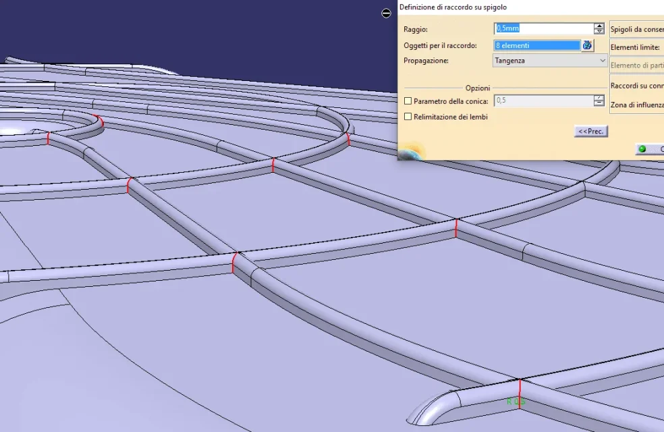664x432 pixels.
Task: Select the Elementi limite option
Action: tap(636, 47)
